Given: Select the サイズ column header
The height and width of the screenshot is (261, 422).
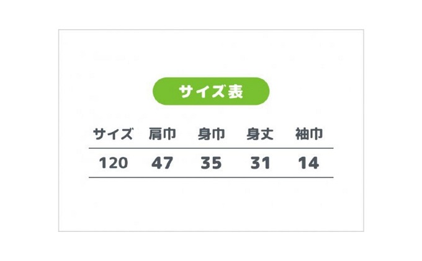Looking at the screenshot, I should tap(113, 134).
